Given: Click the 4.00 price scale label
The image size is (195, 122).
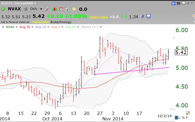Looking at the screenshot, I should coord(182,105).
